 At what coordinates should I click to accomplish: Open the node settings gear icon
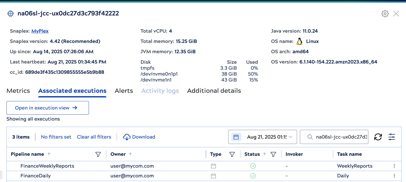385,14
